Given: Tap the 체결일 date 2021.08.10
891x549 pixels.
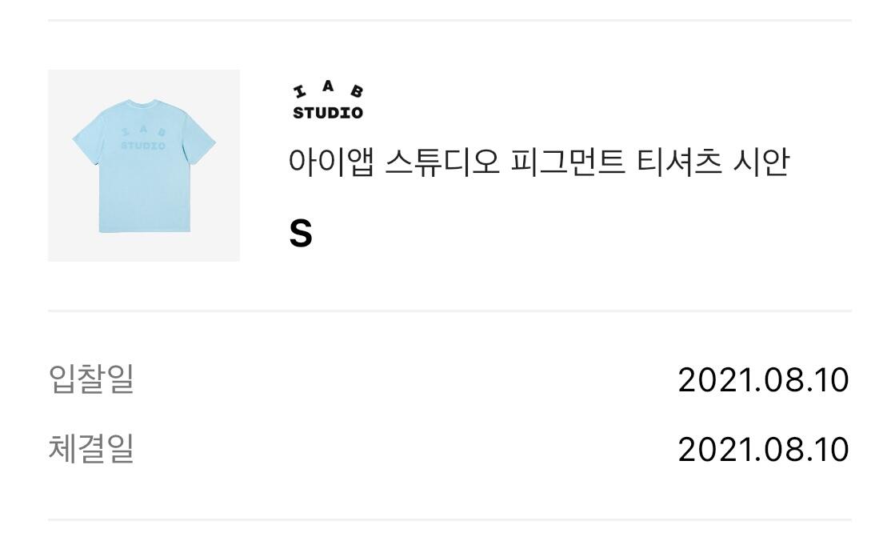Looking at the screenshot, I should 762,449.
